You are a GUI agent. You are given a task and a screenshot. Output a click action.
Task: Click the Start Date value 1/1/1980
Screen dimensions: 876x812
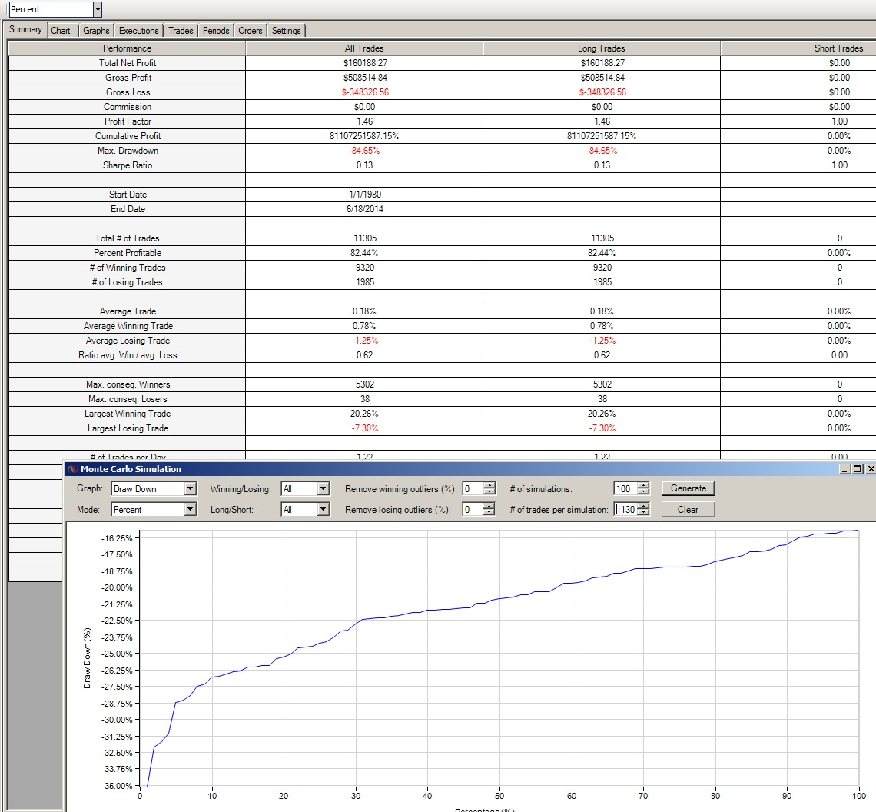[x=365, y=194]
